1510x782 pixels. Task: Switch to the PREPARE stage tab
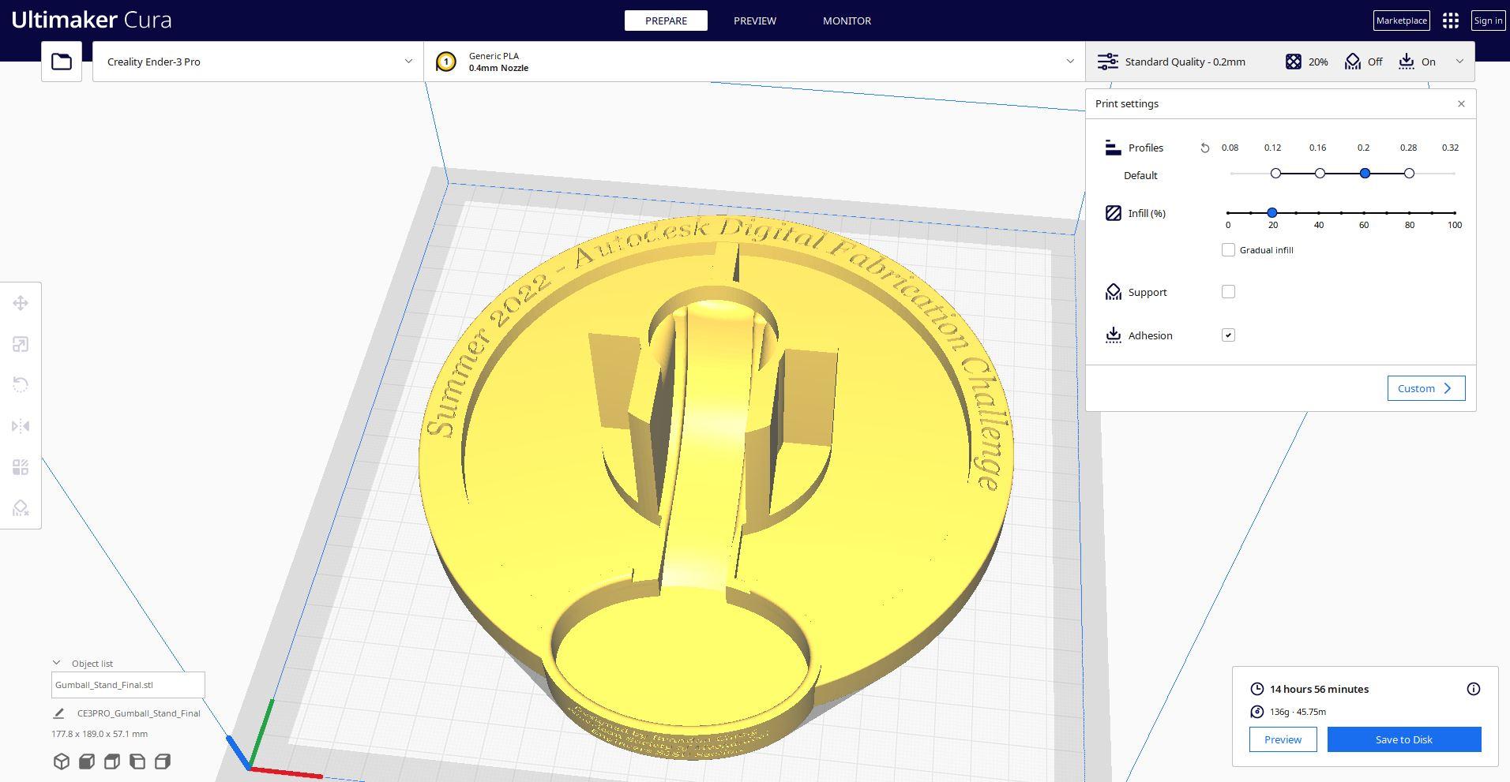pyautogui.click(x=666, y=21)
